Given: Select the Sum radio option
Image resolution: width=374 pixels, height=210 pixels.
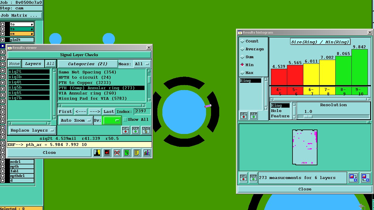Looking at the screenshot, I should tap(242, 57).
